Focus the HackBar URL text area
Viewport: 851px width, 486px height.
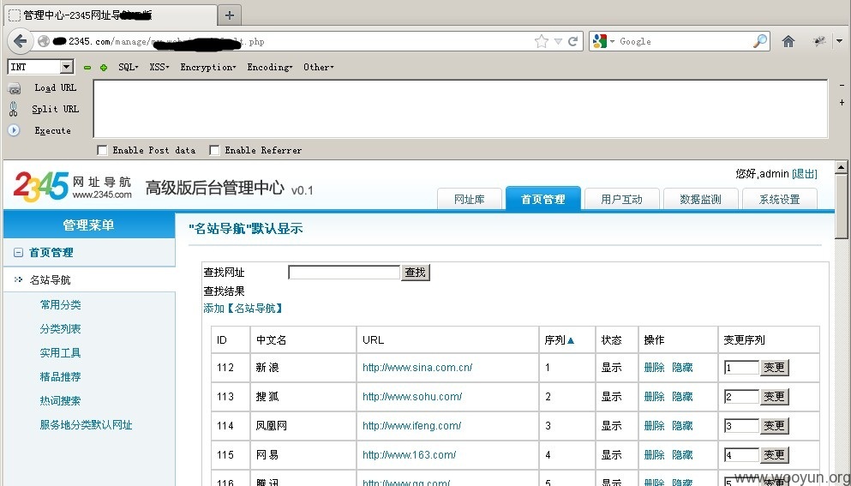coord(461,109)
